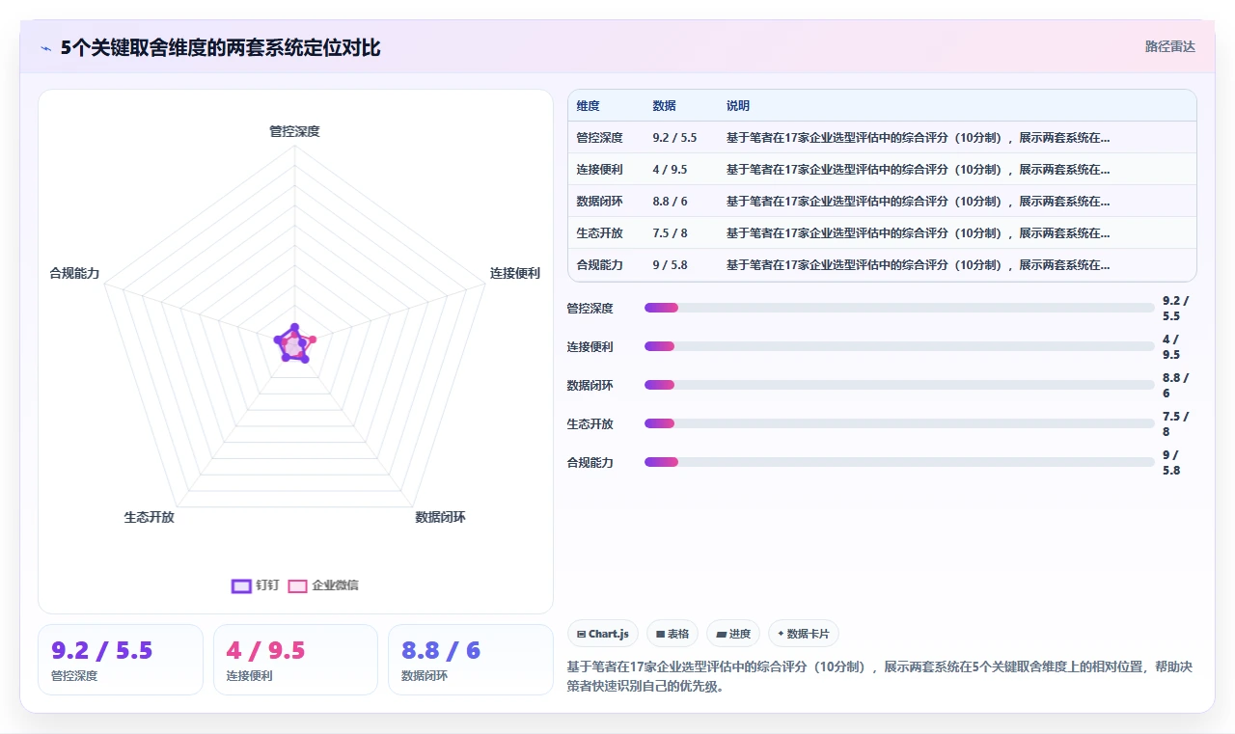Open the 4 / 9.5 连接便利 stat card
The image size is (1235, 734).
[x=295, y=660]
